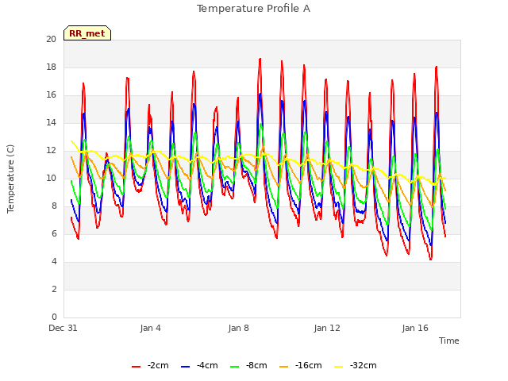This screenshot has height=381, width=508.
Task: Click the Jan 4 tick label
Action: [151, 328]
